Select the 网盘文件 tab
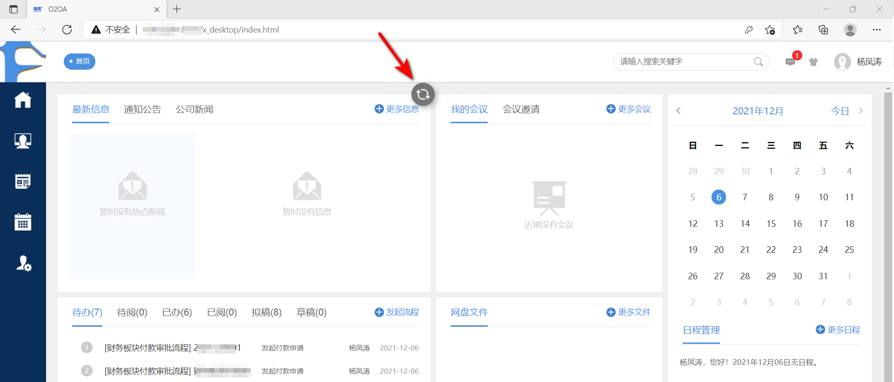Image resolution: width=894 pixels, height=382 pixels. click(x=469, y=312)
